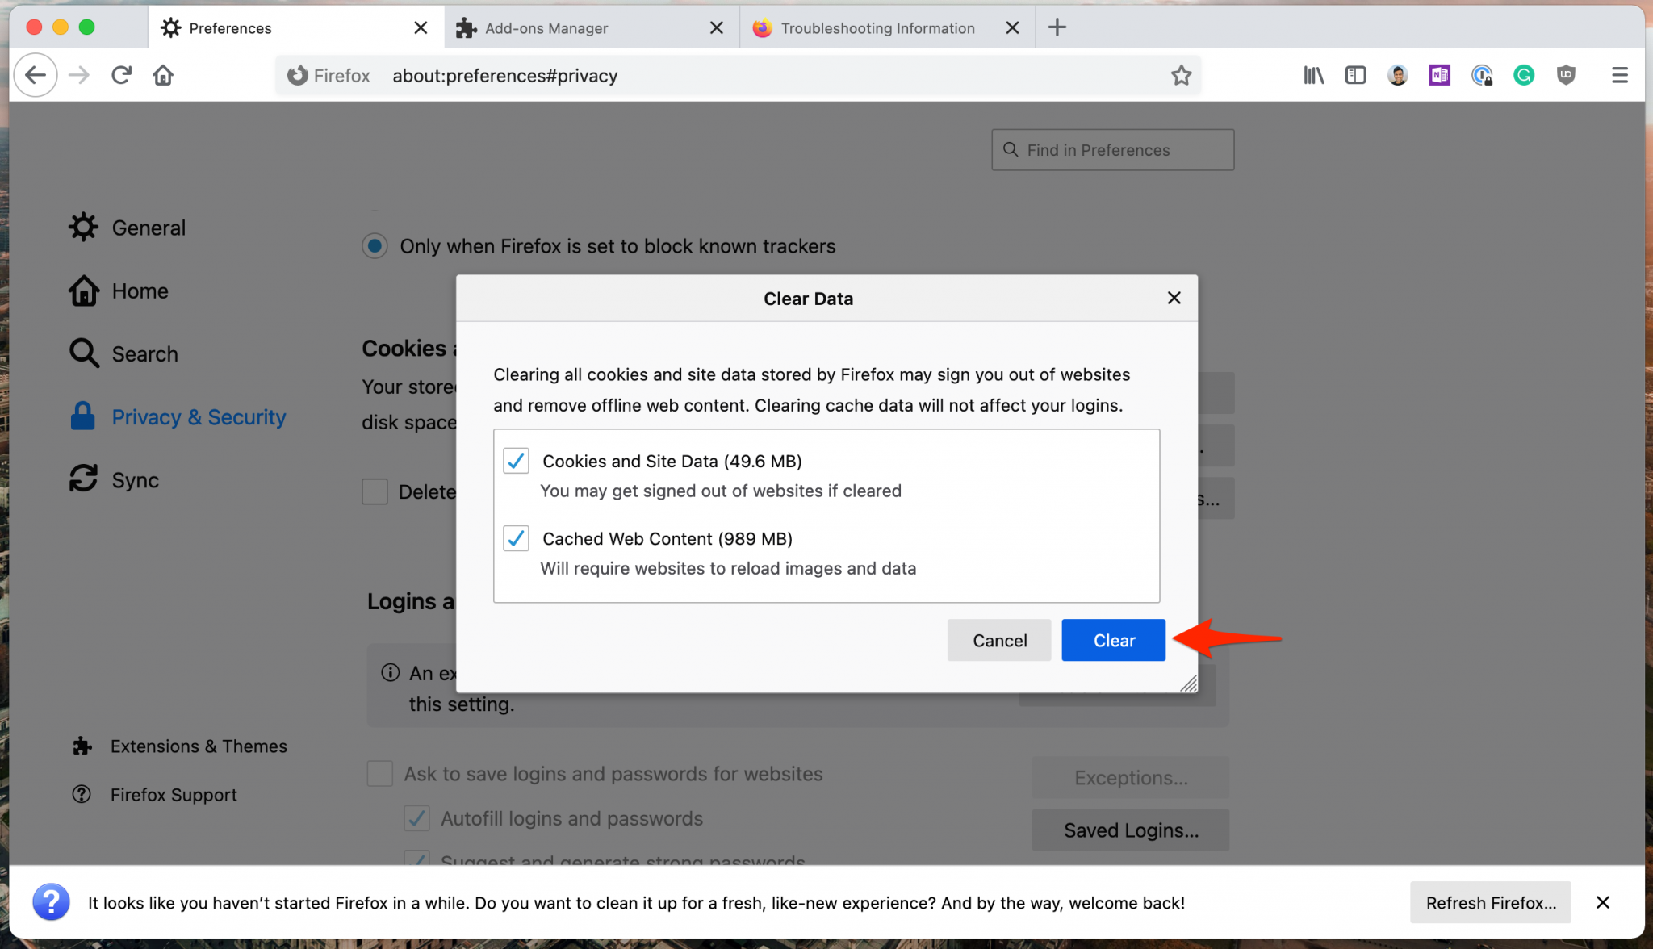Open the OneNote extension icon

click(x=1439, y=75)
